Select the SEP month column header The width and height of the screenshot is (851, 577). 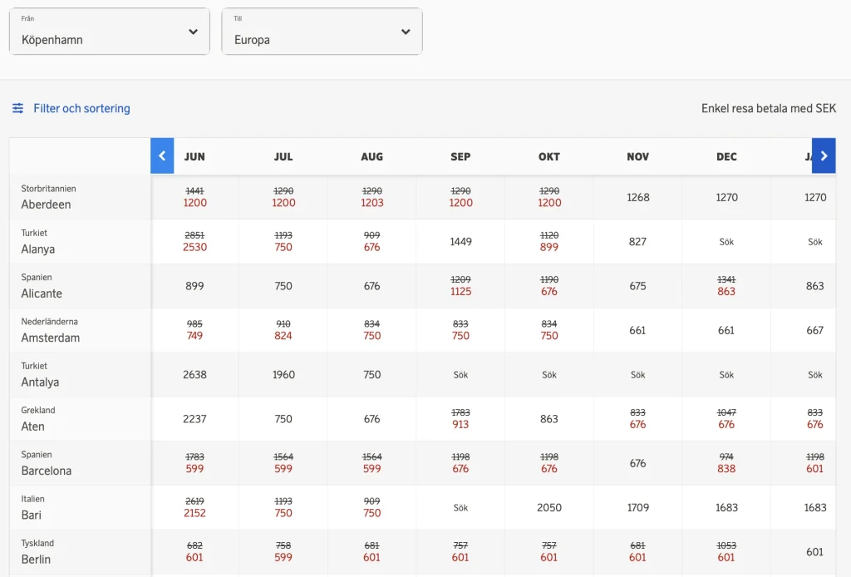[460, 156]
